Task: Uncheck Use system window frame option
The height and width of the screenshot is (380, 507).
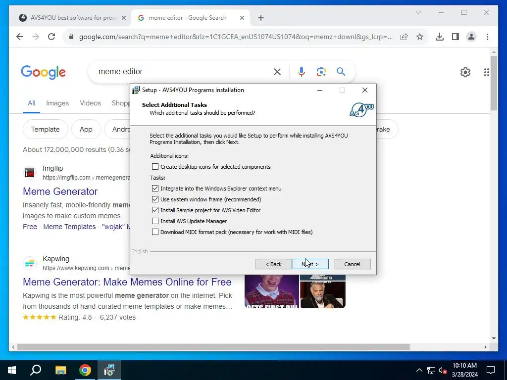Action: coord(155,199)
